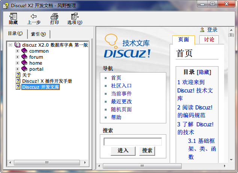238x173 pixels.
Task: Hide the navigation pane with 隐藏
Action: tap(13, 19)
